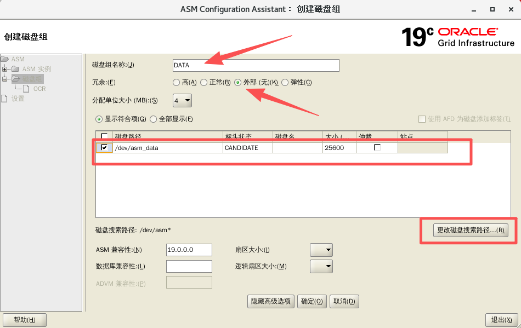Click the 25600 size cell

339,148
